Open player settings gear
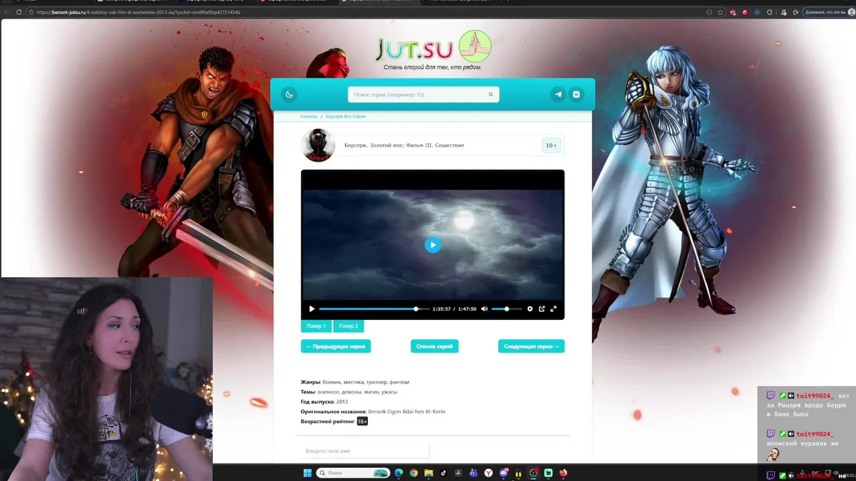Screen dimensions: 856x481 pos(530,309)
